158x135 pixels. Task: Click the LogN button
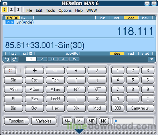55,99
